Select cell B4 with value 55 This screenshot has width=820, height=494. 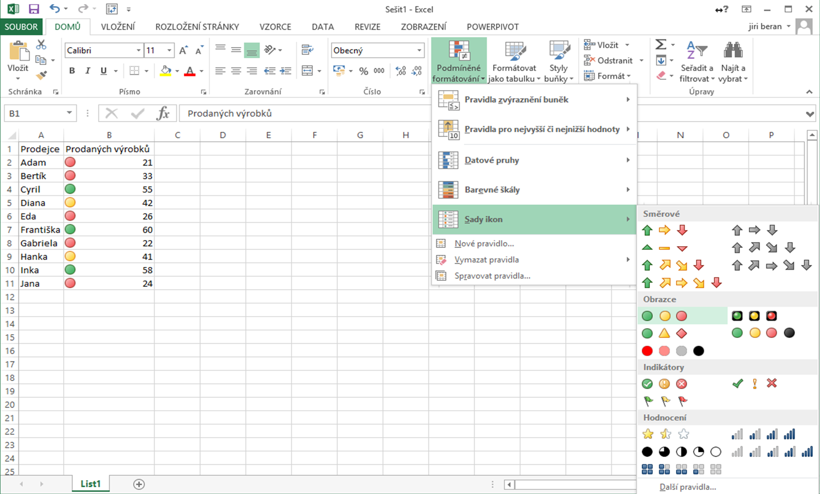point(109,189)
